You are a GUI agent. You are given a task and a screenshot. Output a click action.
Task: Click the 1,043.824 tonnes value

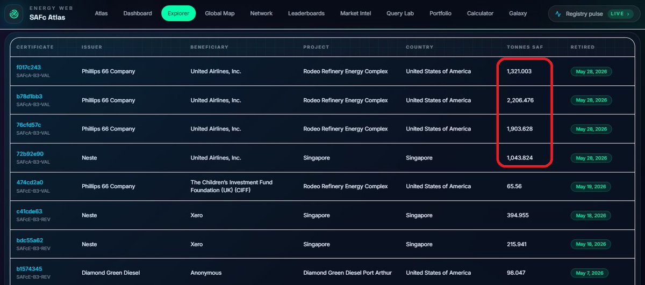tap(520, 158)
